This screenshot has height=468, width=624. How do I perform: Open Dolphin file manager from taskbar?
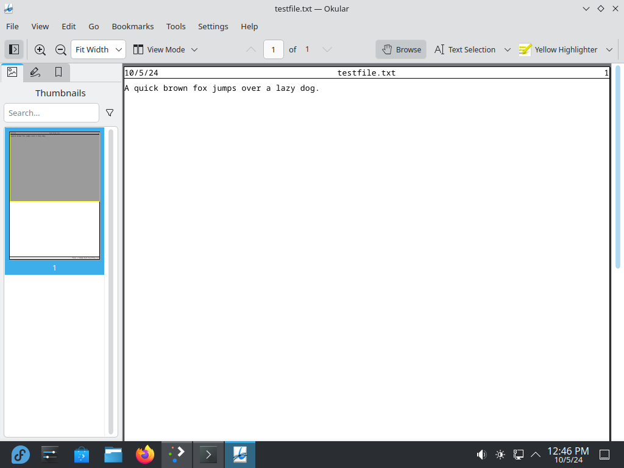click(113, 455)
